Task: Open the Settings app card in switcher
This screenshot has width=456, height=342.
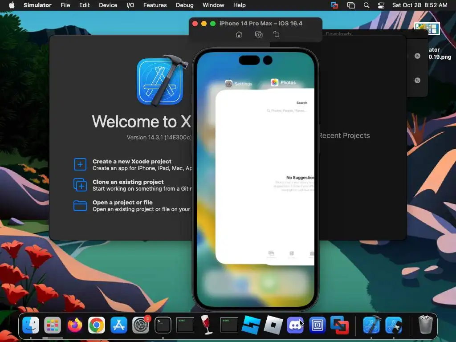Action: [241, 177]
